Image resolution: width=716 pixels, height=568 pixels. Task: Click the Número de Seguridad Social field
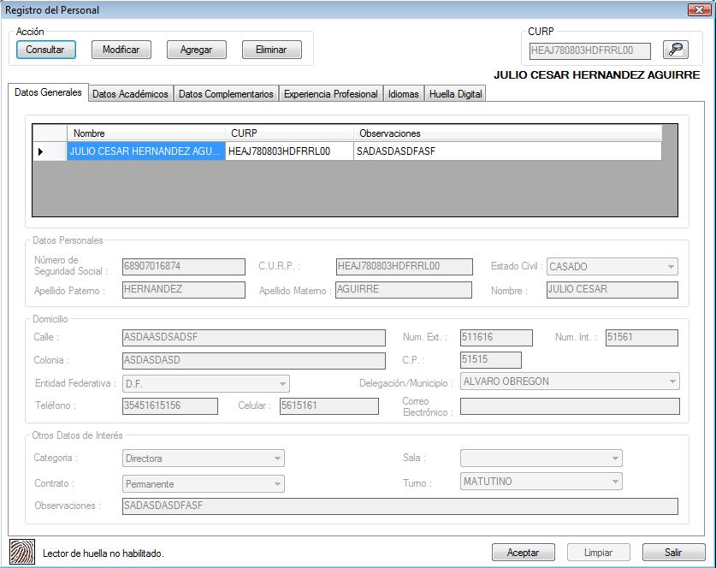click(184, 267)
